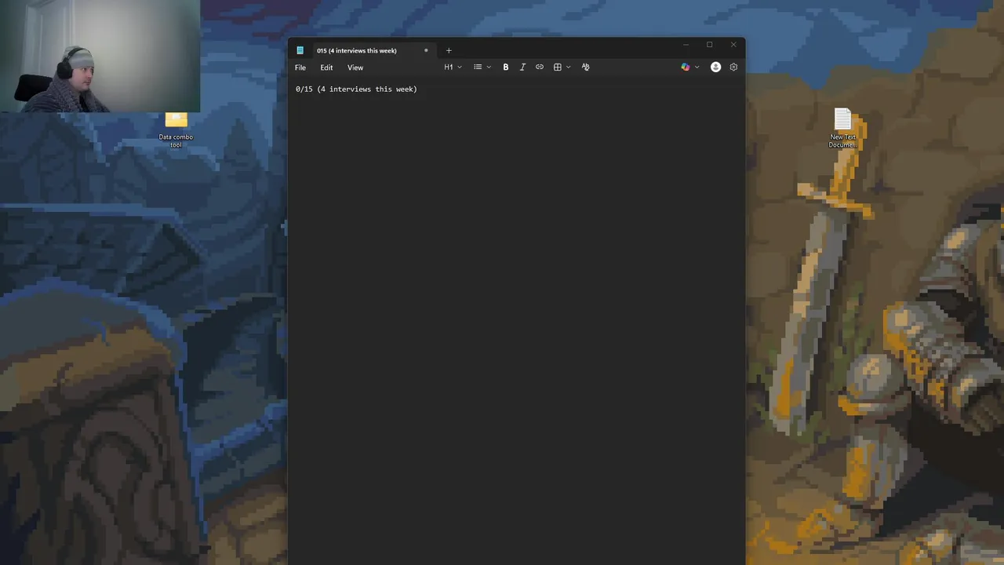1004x565 pixels.
Task: Toggle bold formatting
Action: coord(506,67)
